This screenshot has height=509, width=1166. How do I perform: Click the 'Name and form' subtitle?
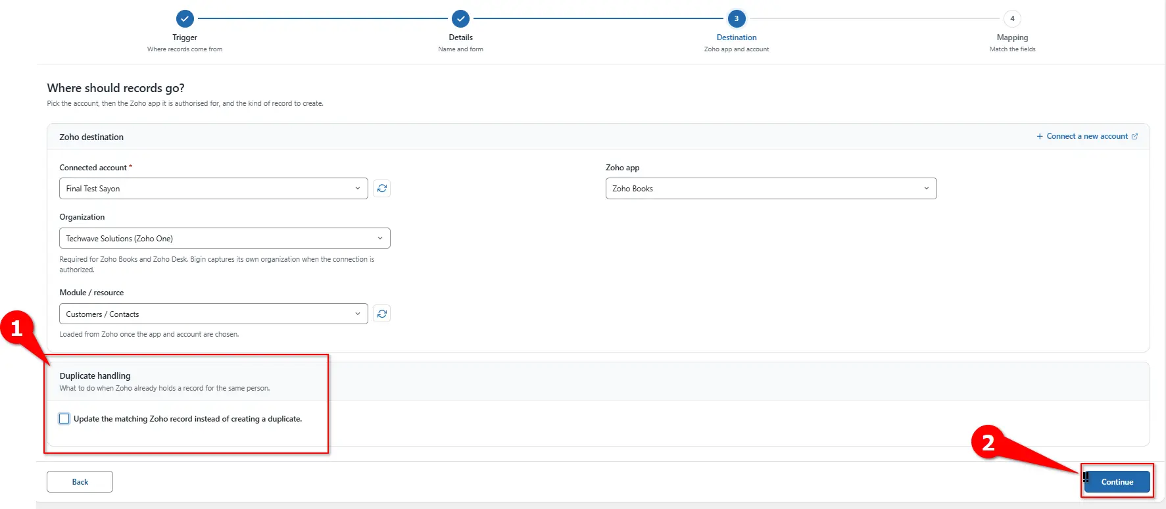pos(460,49)
